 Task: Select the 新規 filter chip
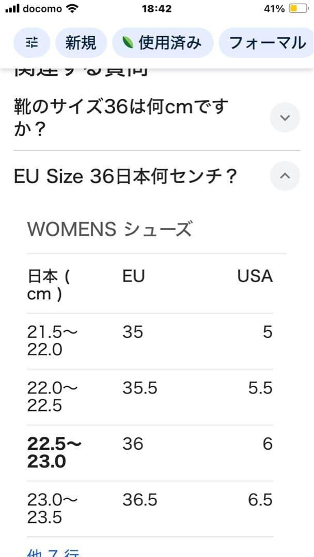coord(81,42)
